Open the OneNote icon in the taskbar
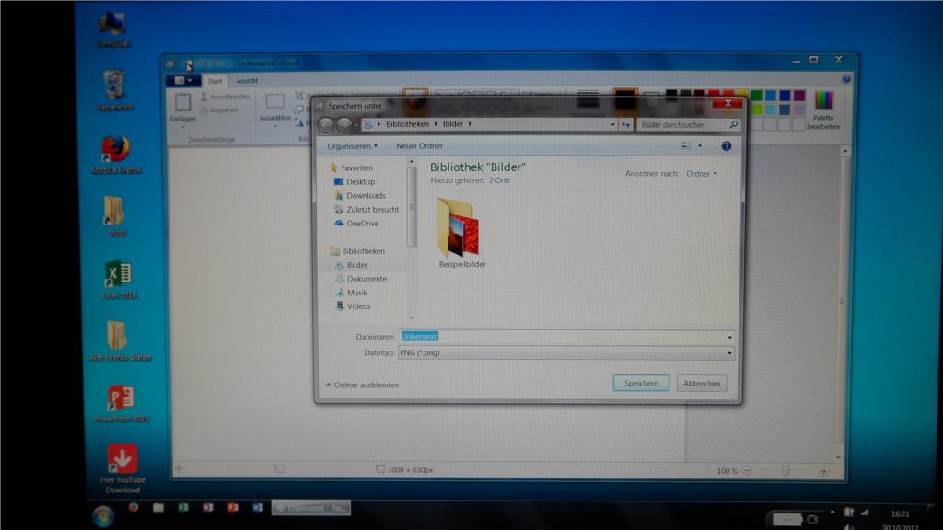The height and width of the screenshot is (530, 943). coord(208,508)
